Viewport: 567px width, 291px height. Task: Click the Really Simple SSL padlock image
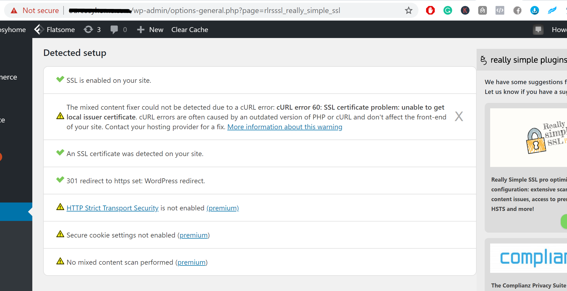535,141
